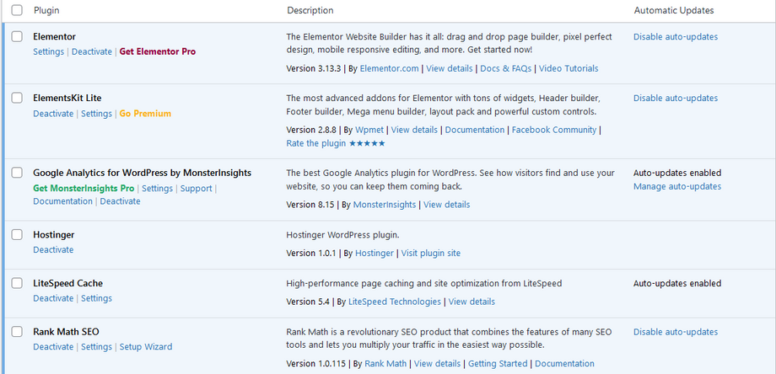Deactivate the Elementor plugin

click(x=92, y=51)
